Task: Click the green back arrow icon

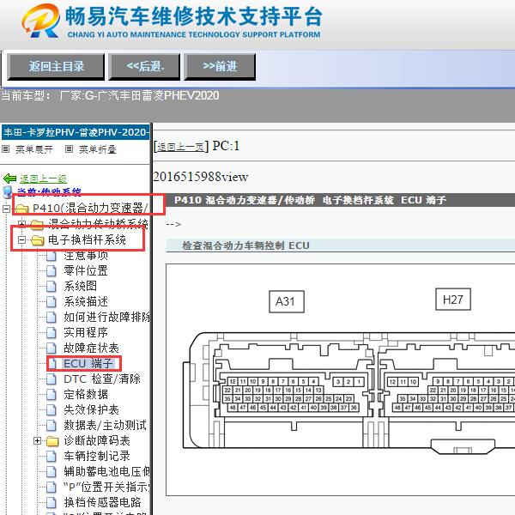Action: [x=9, y=179]
